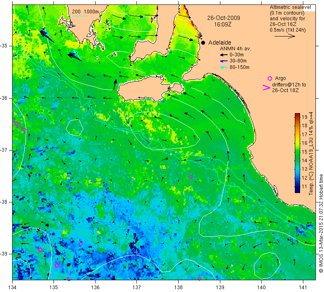Click the Argo float circle near 135.6E 38.8S
Image resolution: width=324 pixels, height=292 pixels.
click(x=81, y=244)
